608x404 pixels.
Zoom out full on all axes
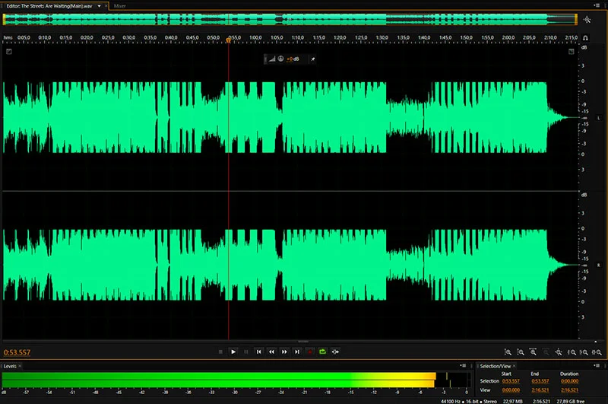559,352
